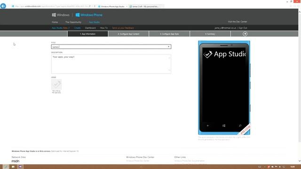Click the phone preview search icon
This screenshot has width=301, height=169.
(x=240, y=126)
